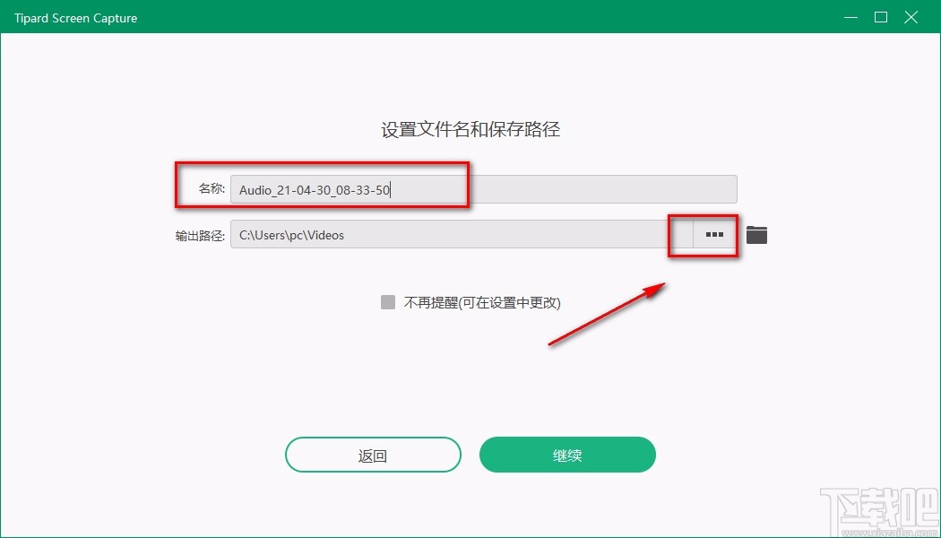Viewport: 941px width, 538px height.
Task: Click the dark folder icon beside the path
Action: [755, 234]
